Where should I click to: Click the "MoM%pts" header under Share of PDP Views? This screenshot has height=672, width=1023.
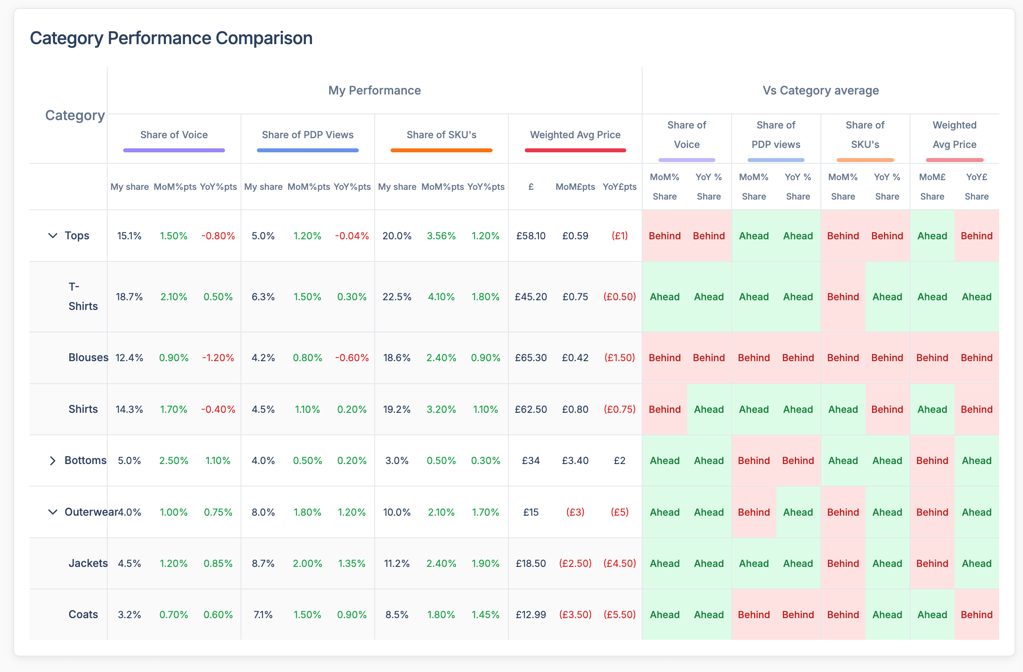point(308,187)
